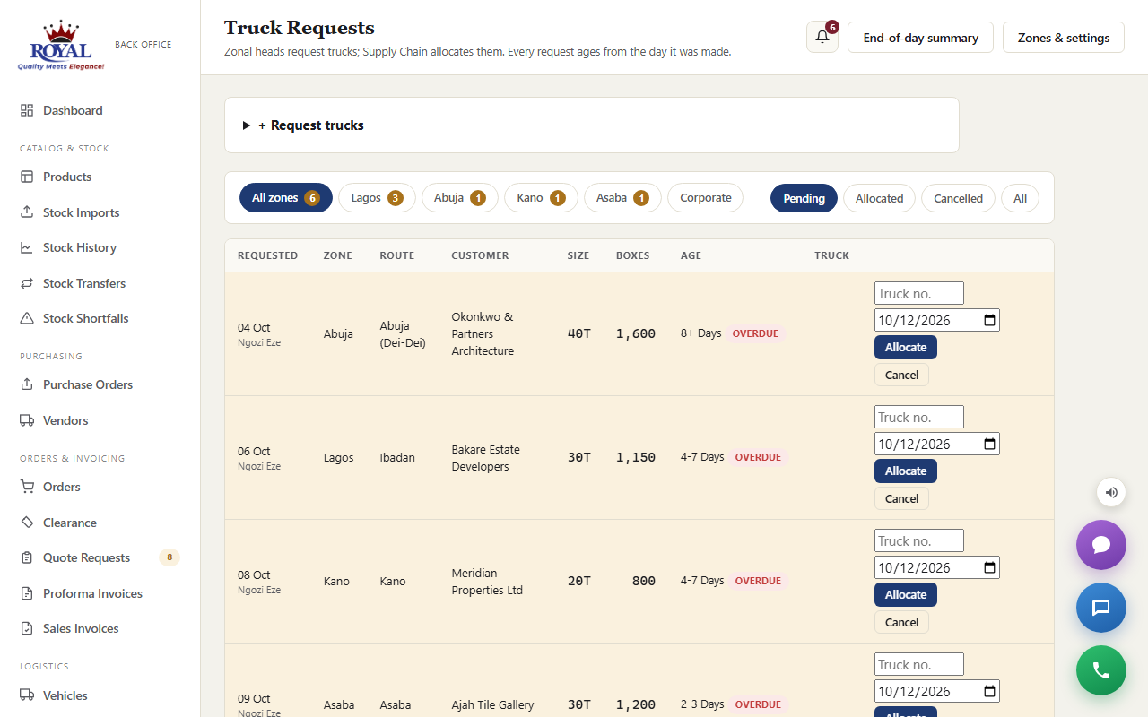The height and width of the screenshot is (717, 1148).
Task: Click the Purchase Orders icon
Action: (x=27, y=384)
